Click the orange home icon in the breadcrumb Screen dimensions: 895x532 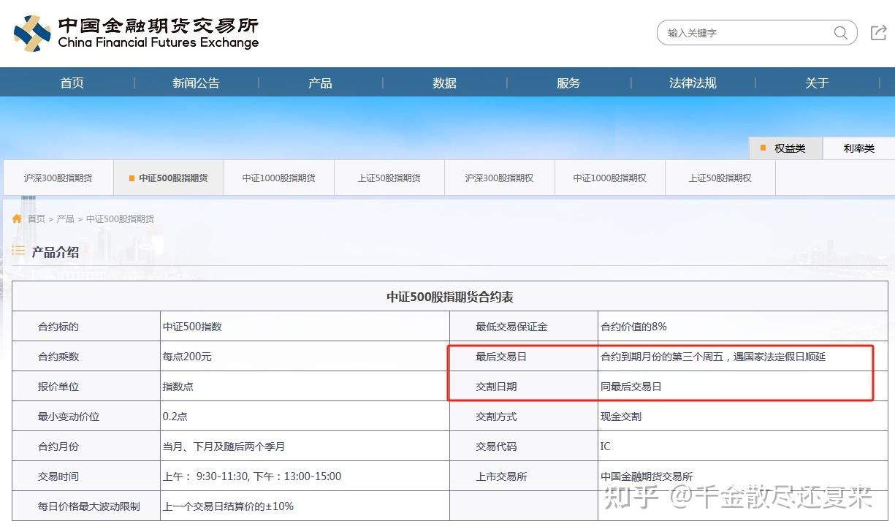(16, 218)
